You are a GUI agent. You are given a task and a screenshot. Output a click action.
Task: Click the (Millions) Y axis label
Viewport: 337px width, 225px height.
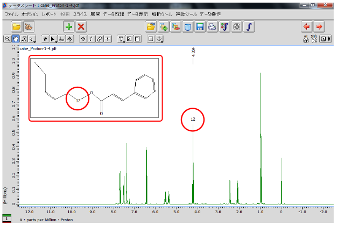click(5, 195)
